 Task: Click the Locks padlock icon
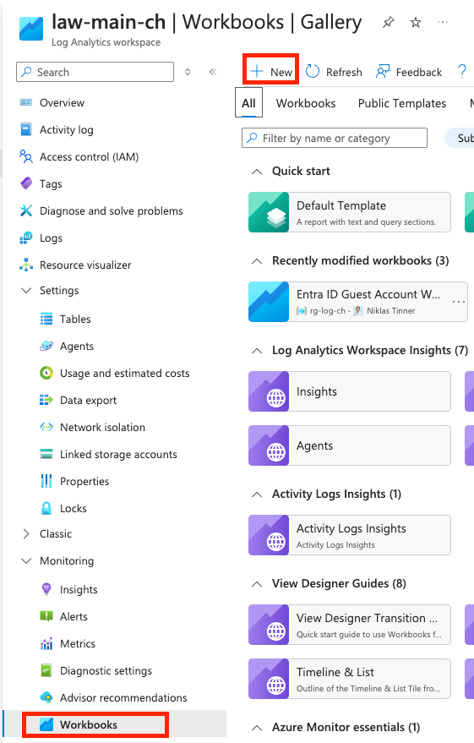click(x=46, y=508)
